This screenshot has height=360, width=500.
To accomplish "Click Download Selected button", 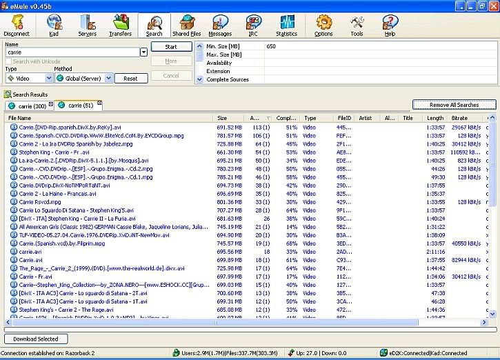I will pyautogui.click(x=36, y=339).
